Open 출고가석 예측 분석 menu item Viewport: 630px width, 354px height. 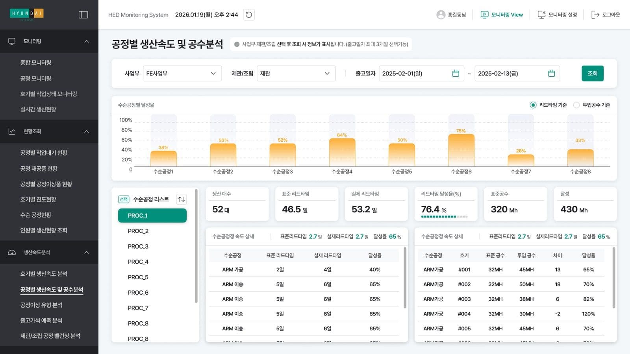coord(41,320)
